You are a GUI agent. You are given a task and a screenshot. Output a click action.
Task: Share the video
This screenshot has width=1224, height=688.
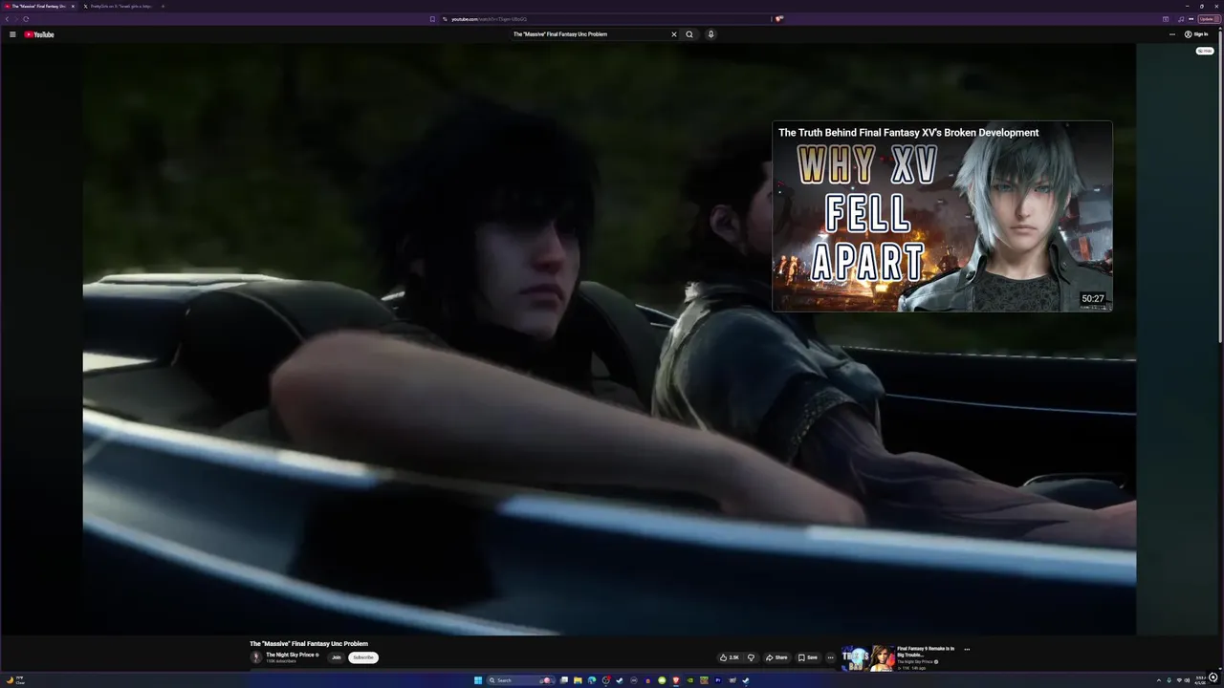pyautogui.click(x=776, y=657)
